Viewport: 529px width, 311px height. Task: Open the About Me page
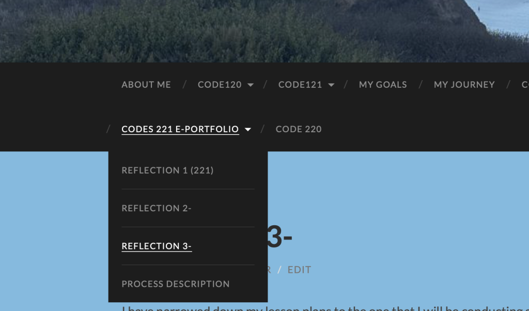(x=146, y=85)
